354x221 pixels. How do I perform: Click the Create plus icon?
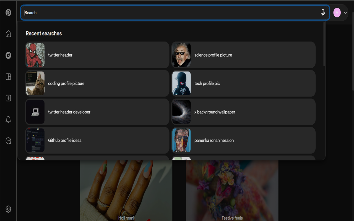click(8, 98)
